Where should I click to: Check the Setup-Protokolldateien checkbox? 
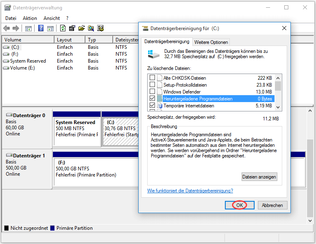(153, 85)
